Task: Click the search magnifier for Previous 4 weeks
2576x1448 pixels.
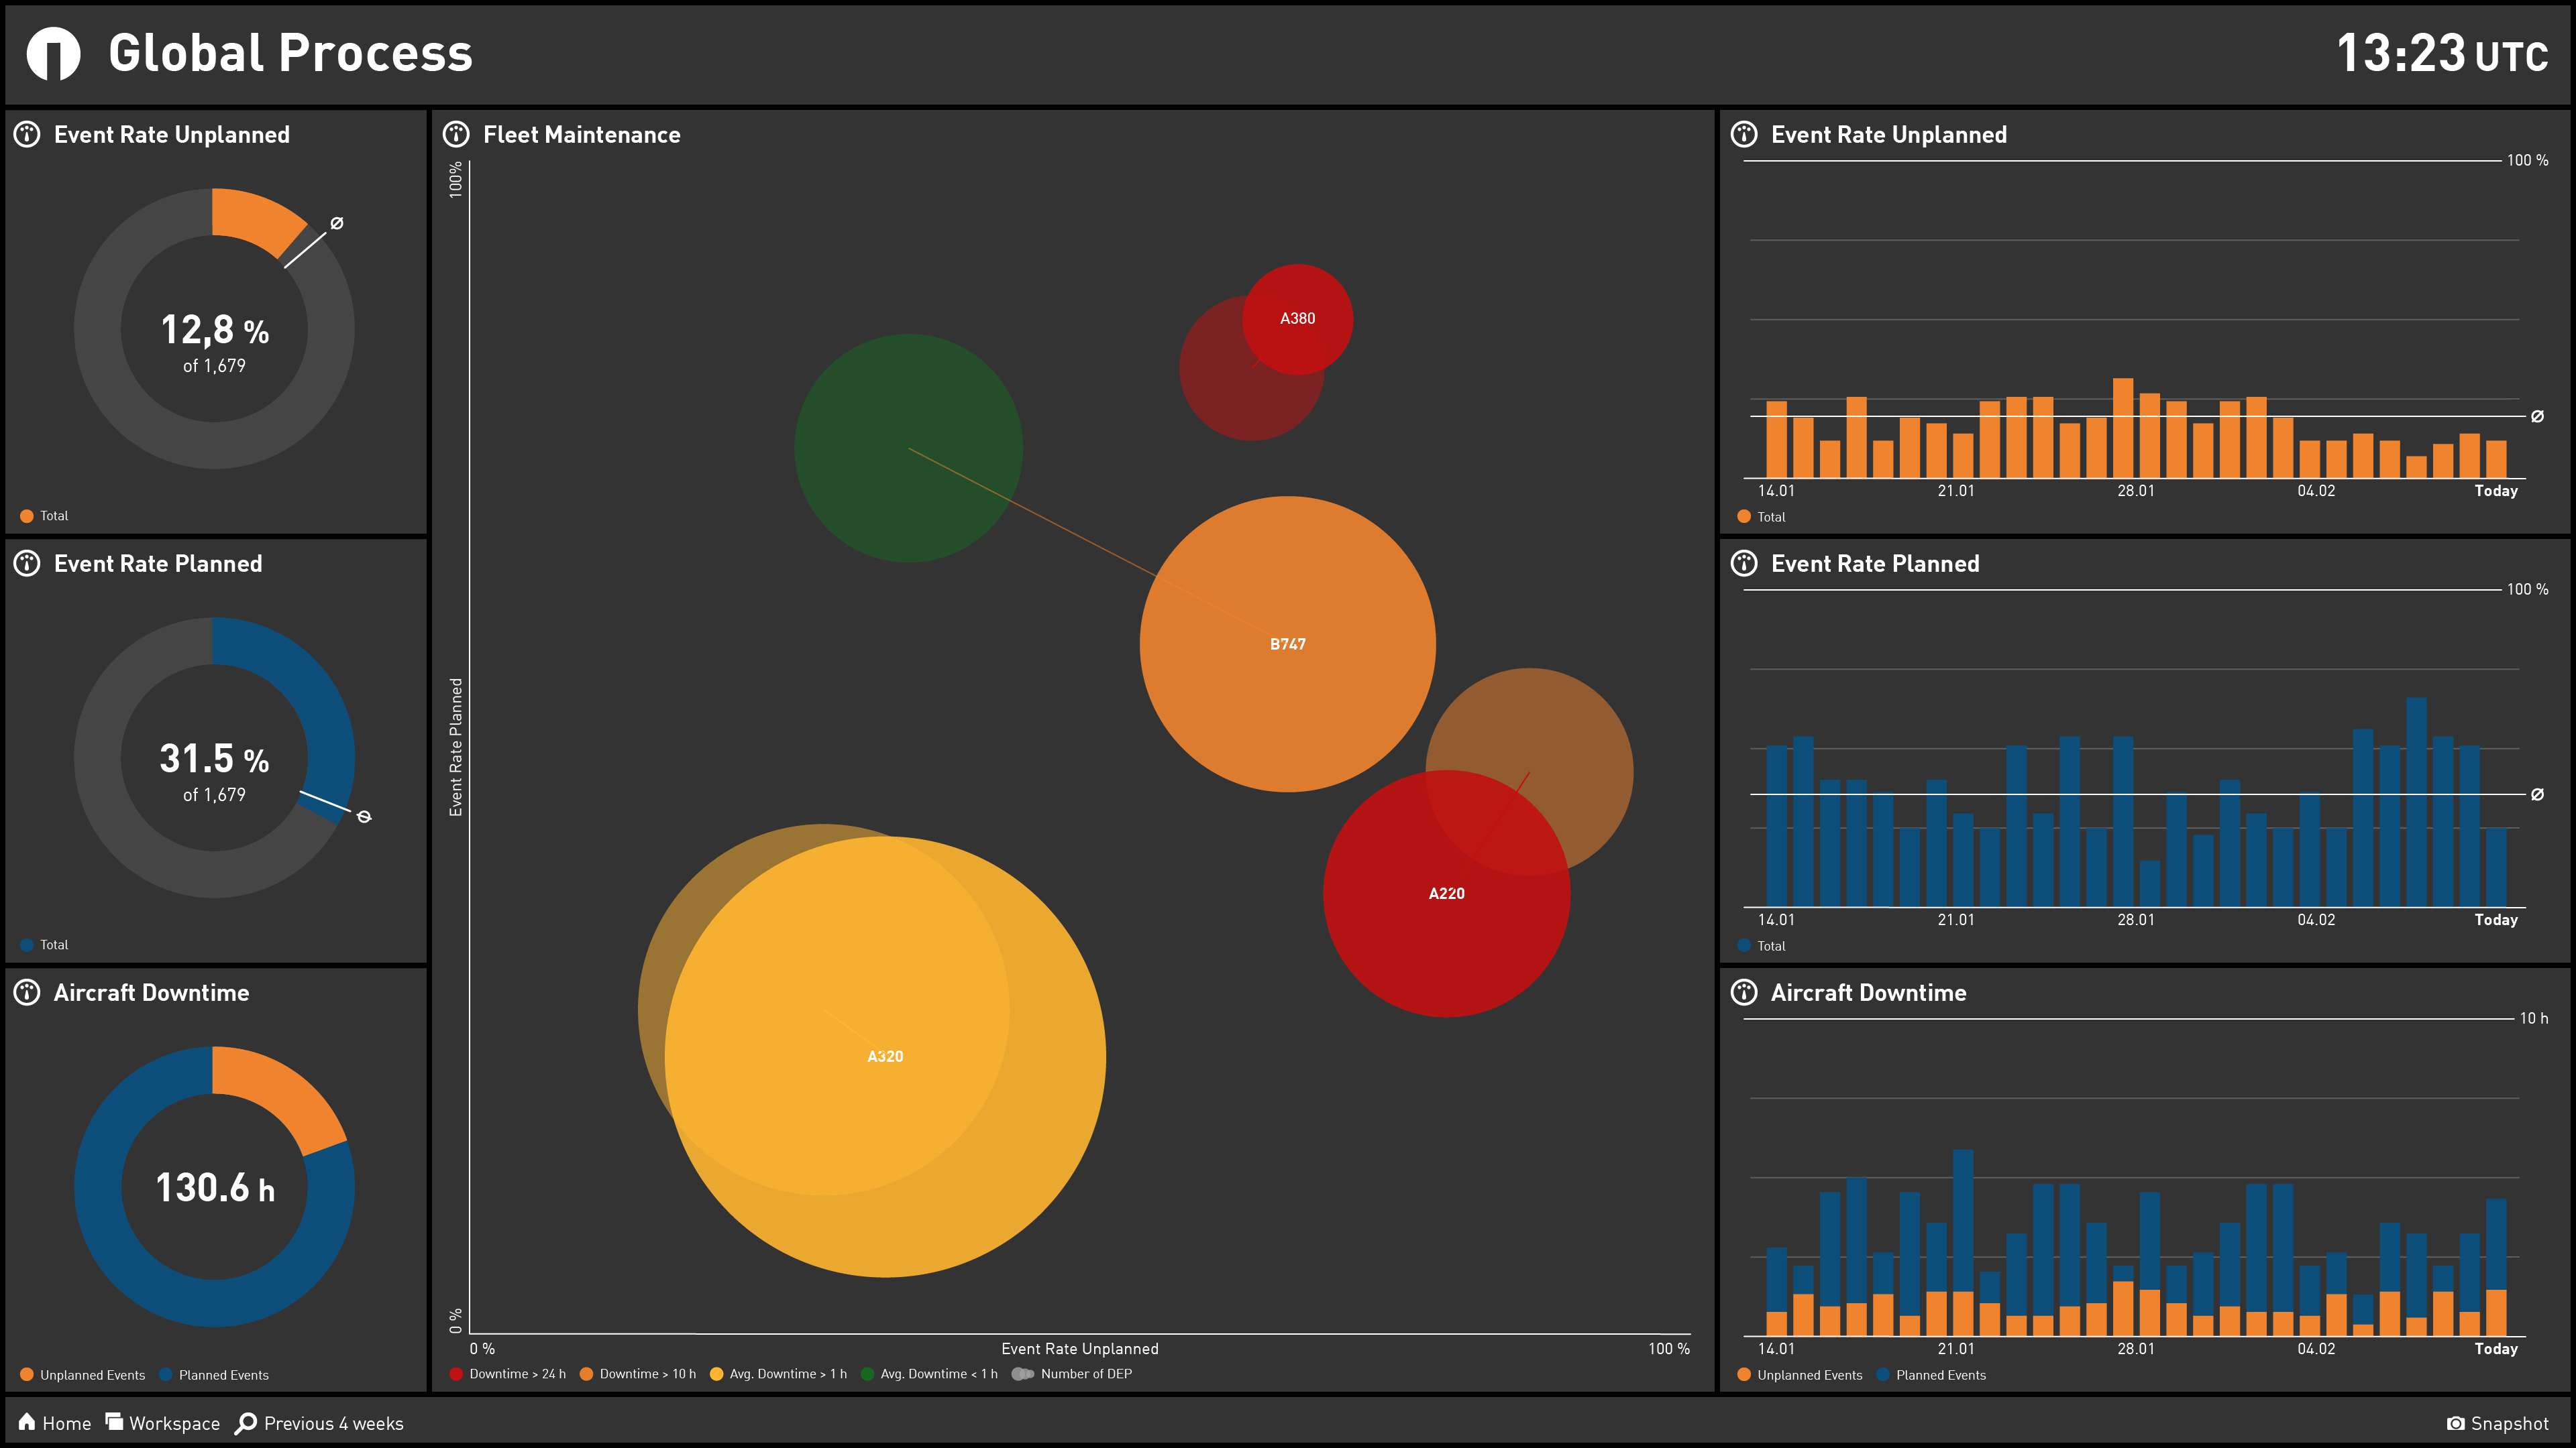Action: [x=246, y=1423]
